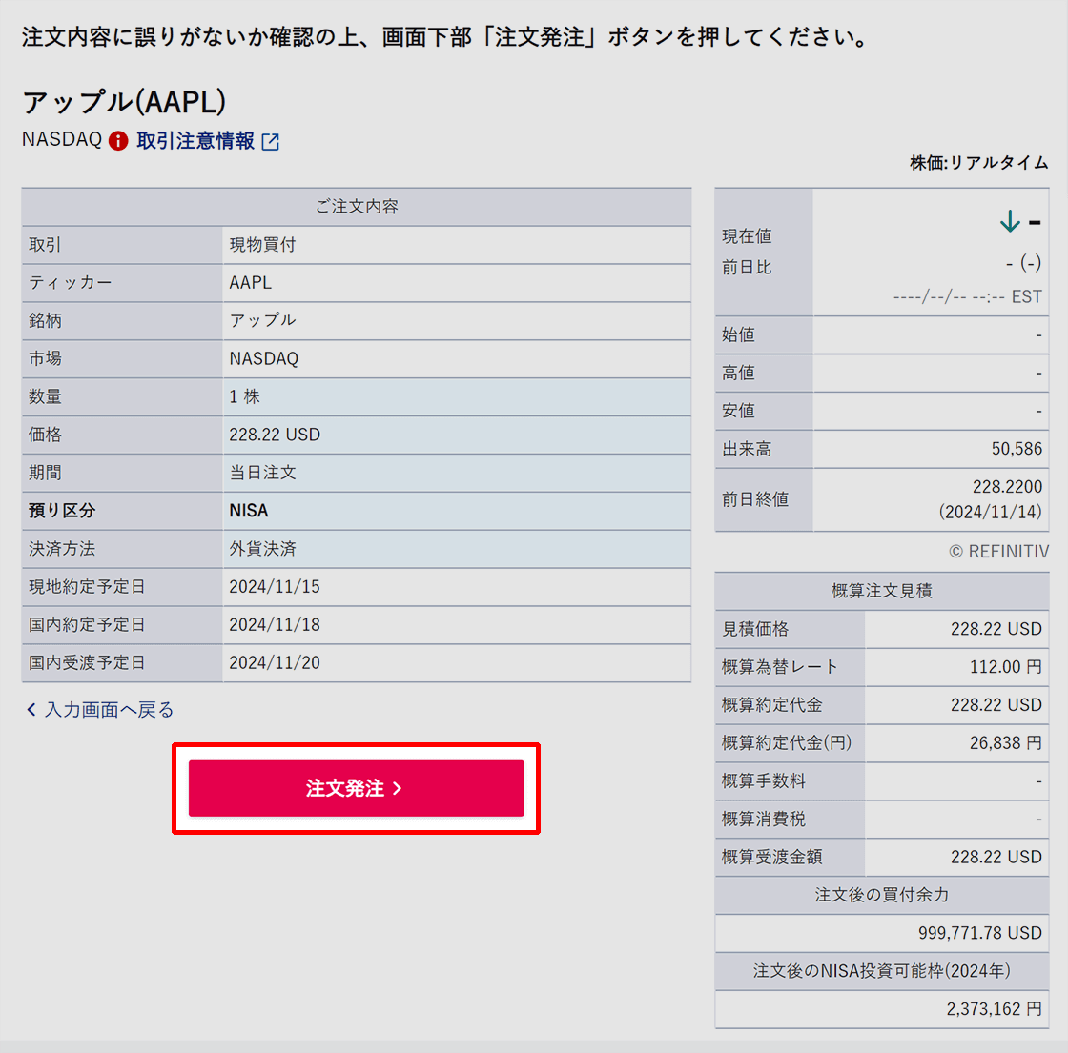The width and height of the screenshot is (1068, 1053).
Task: Click the AAPL ticker value cell
Action: pos(457,282)
